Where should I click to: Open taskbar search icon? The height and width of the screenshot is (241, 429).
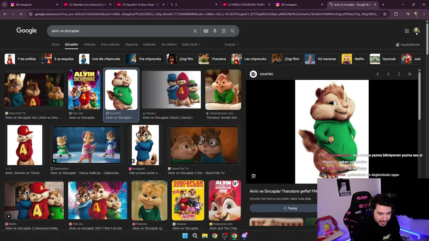pyautogui.click(x=195, y=236)
